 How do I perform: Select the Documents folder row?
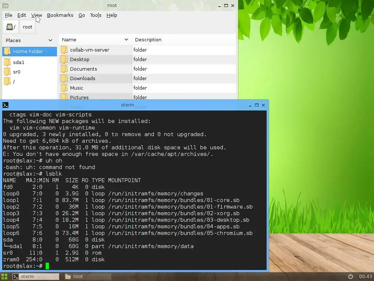tap(148, 69)
